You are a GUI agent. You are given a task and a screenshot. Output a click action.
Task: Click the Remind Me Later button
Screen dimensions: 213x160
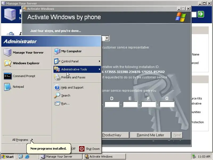click(x=150, y=135)
